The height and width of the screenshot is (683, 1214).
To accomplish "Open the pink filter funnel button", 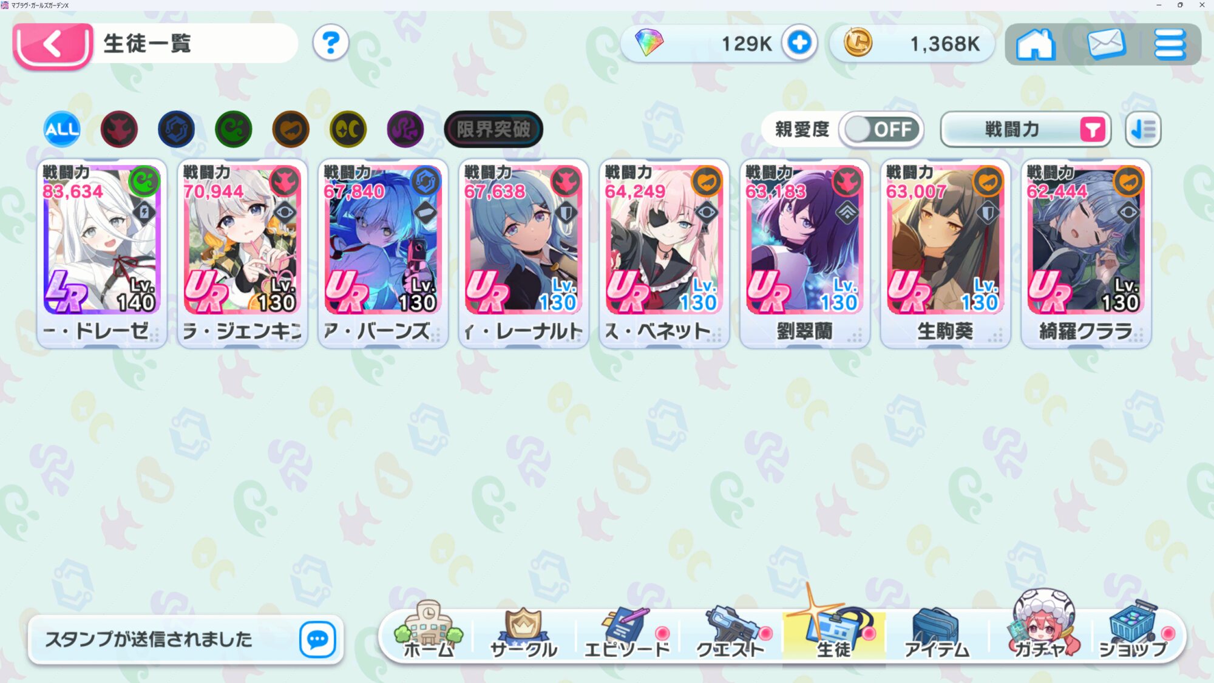I will 1093,129.
